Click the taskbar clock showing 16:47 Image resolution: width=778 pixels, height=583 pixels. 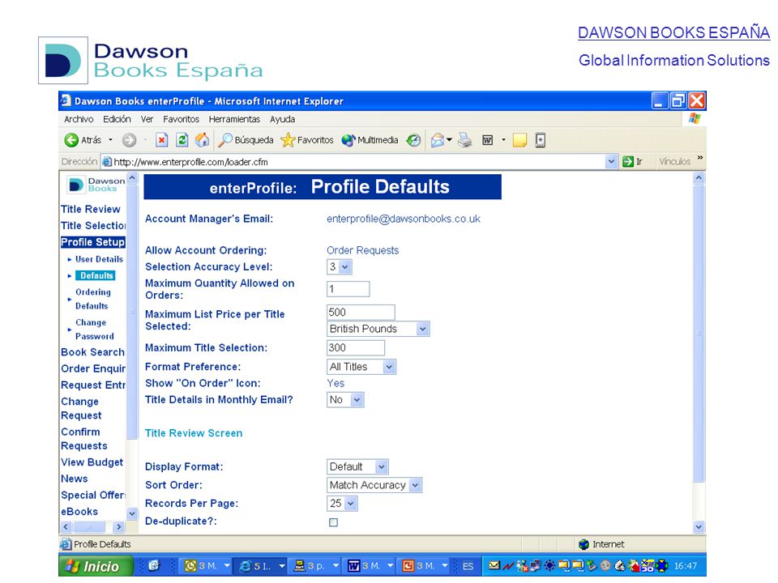click(686, 566)
